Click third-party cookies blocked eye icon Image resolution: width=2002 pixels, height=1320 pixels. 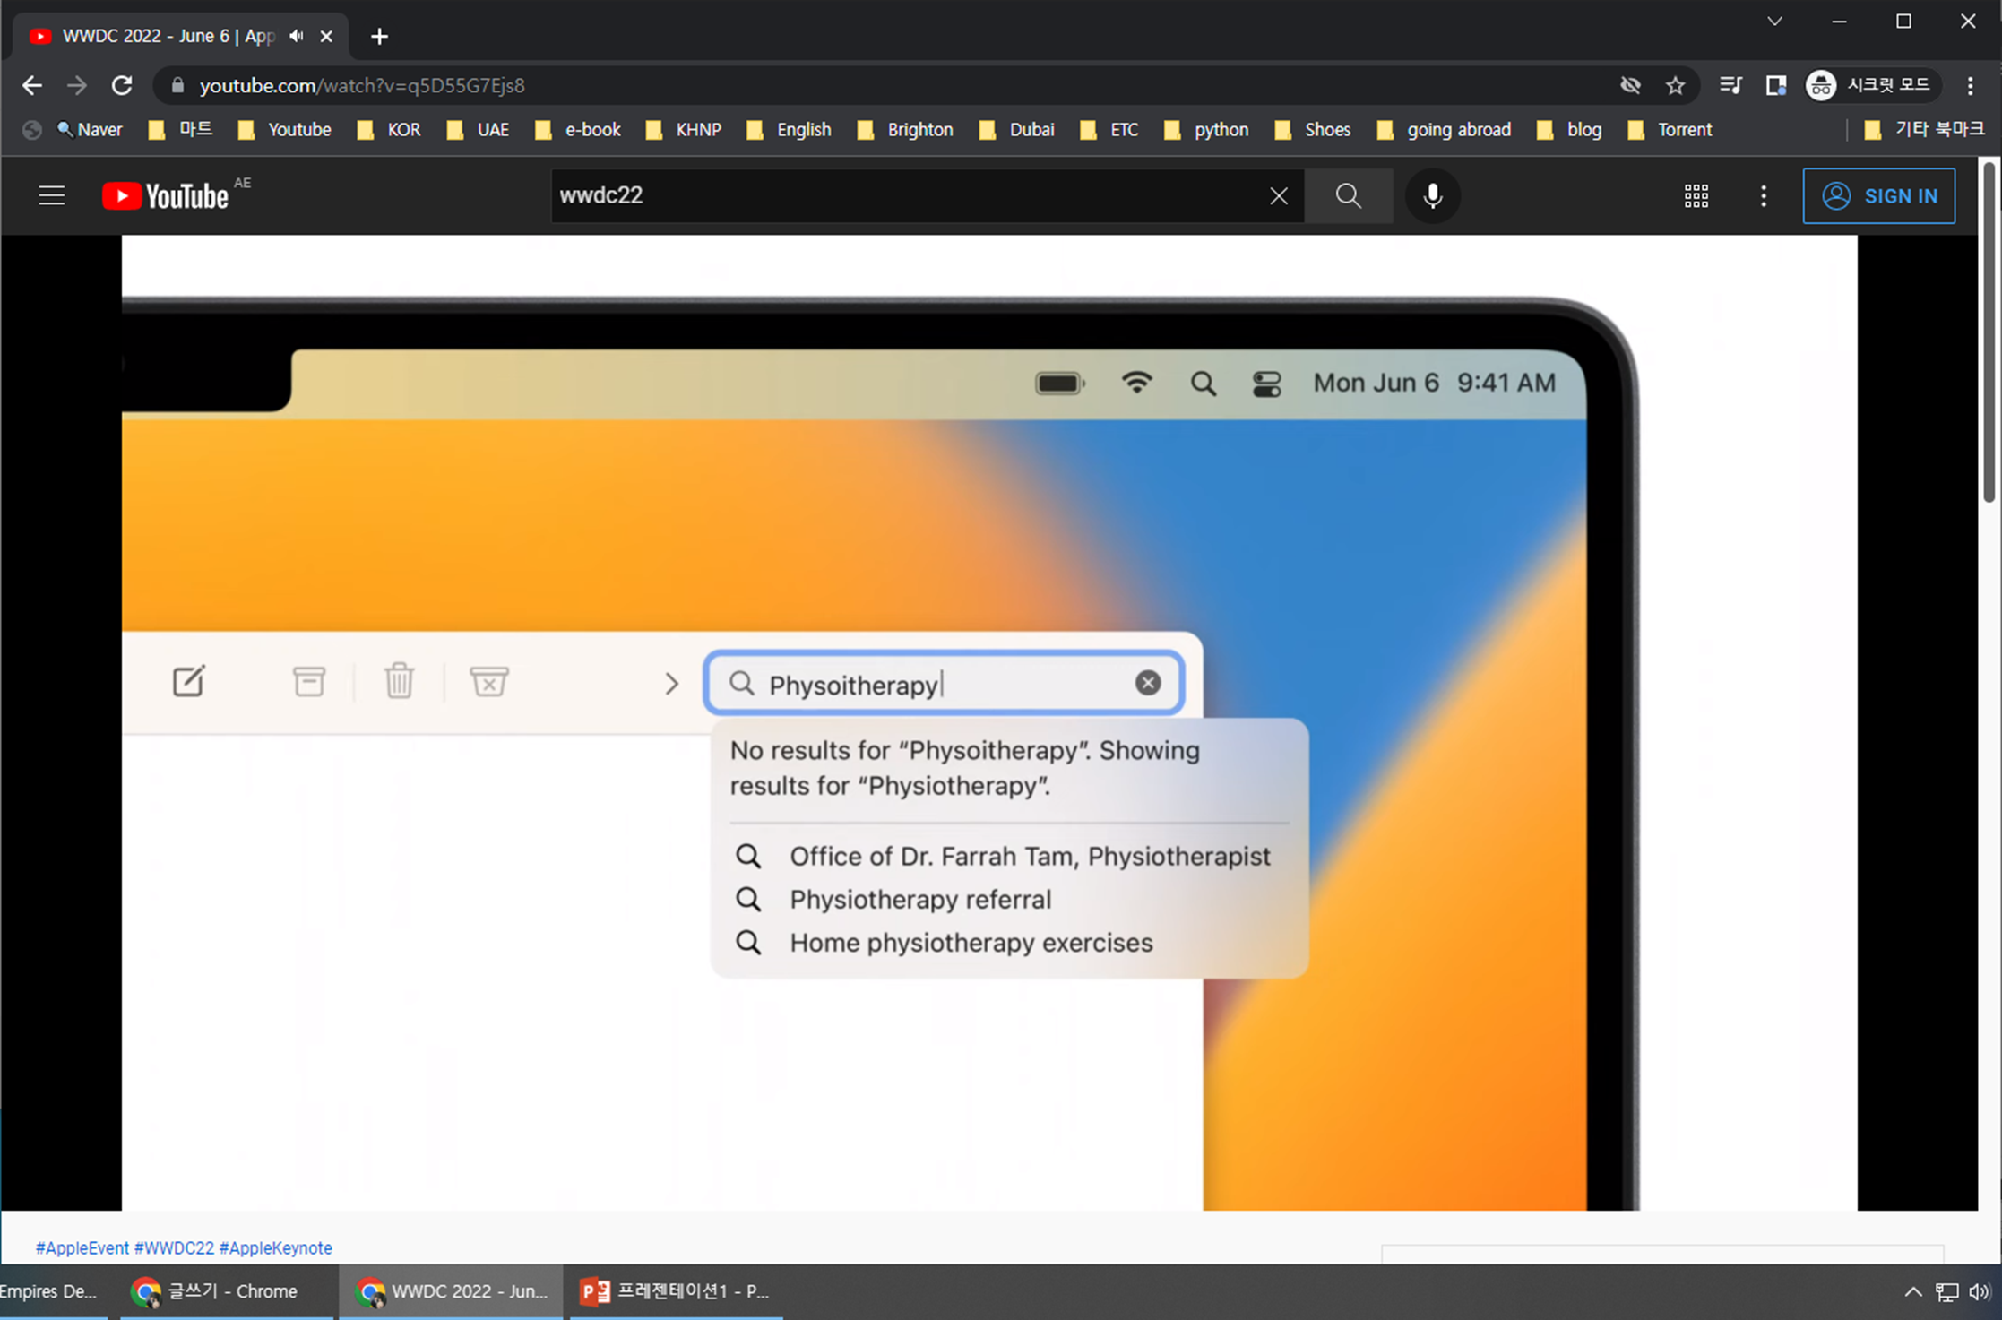1630,86
